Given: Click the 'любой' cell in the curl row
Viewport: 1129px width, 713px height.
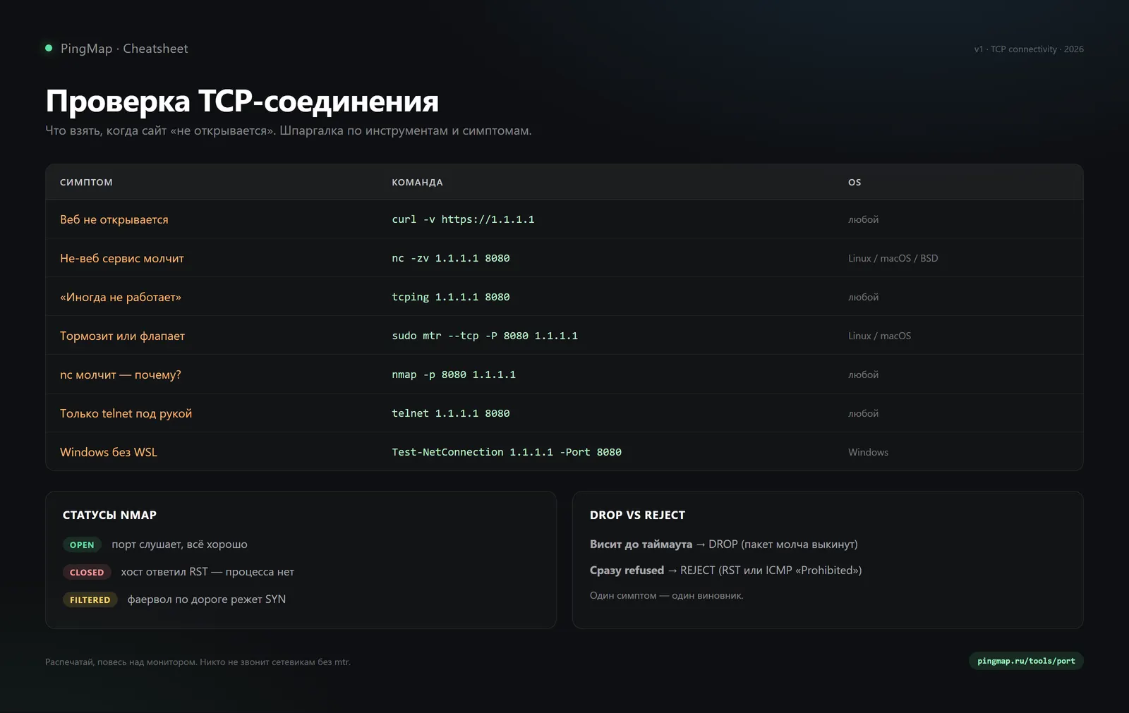Looking at the screenshot, I should click(x=863, y=219).
